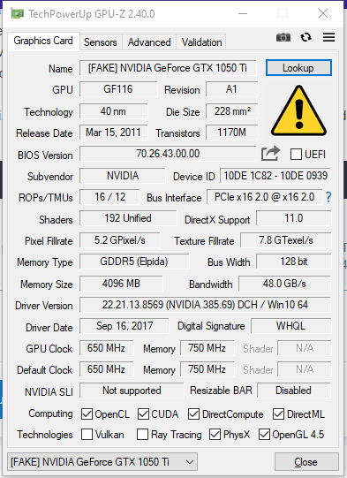
Task: Click the yellow warning triangle logo
Action: pyautogui.click(x=298, y=111)
